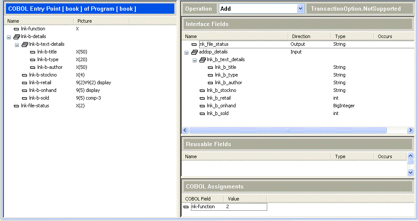Click the Interface Fields scroll right arrow
The height and width of the screenshot is (221, 418).
pos(410,130)
